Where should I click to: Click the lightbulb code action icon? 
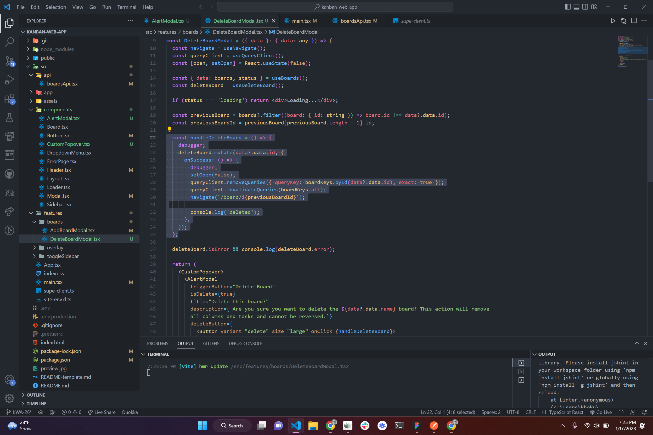(x=169, y=129)
